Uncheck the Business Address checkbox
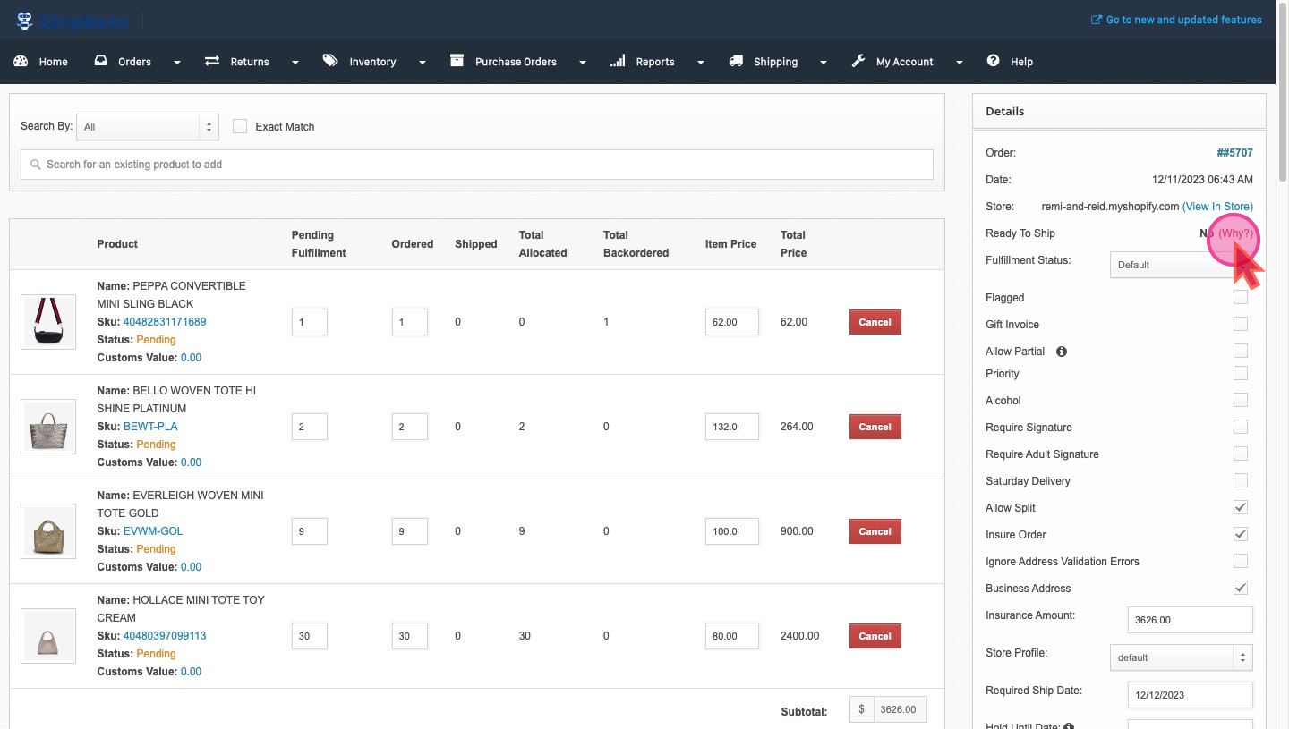This screenshot has width=1289, height=729. click(x=1241, y=588)
